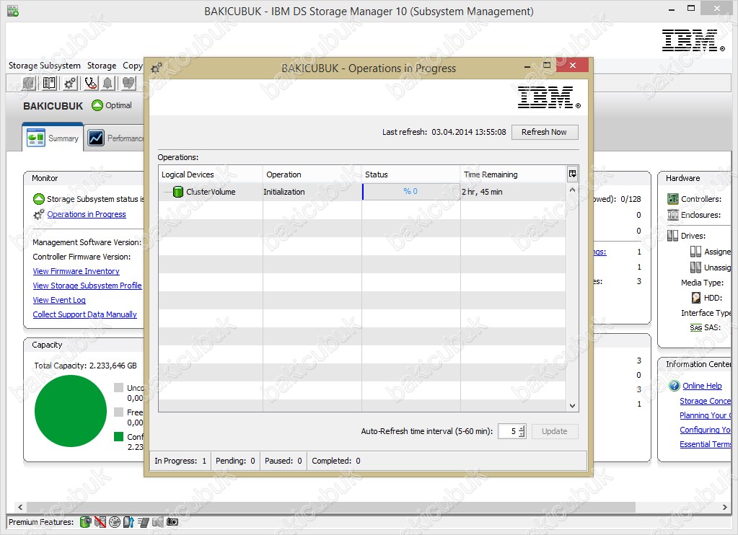This screenshot has width=738, height=535.
Task: Open View Storage Subsystem Profile link
Action: pyautogui.click(x=87, y=286)
